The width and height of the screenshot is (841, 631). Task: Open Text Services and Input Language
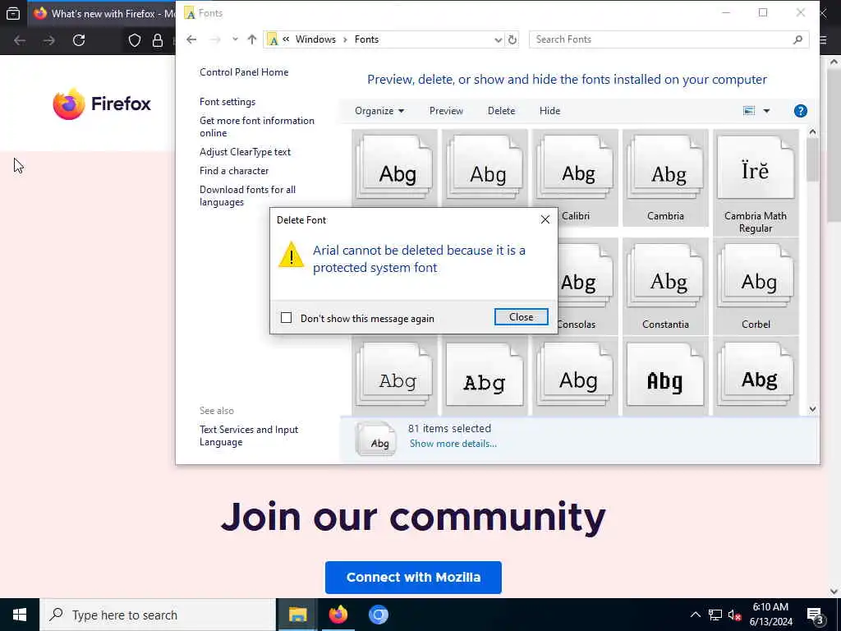coord(249,435)
